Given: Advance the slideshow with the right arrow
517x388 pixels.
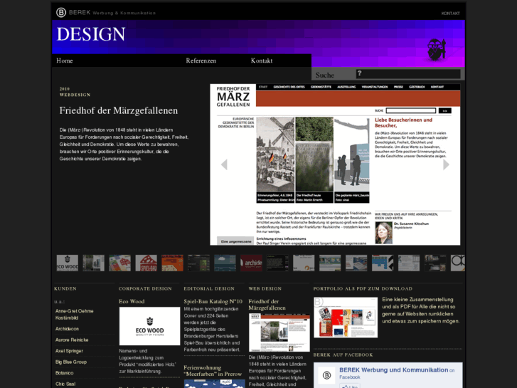Looking at the screenshot, I should [x=446, y=164].
